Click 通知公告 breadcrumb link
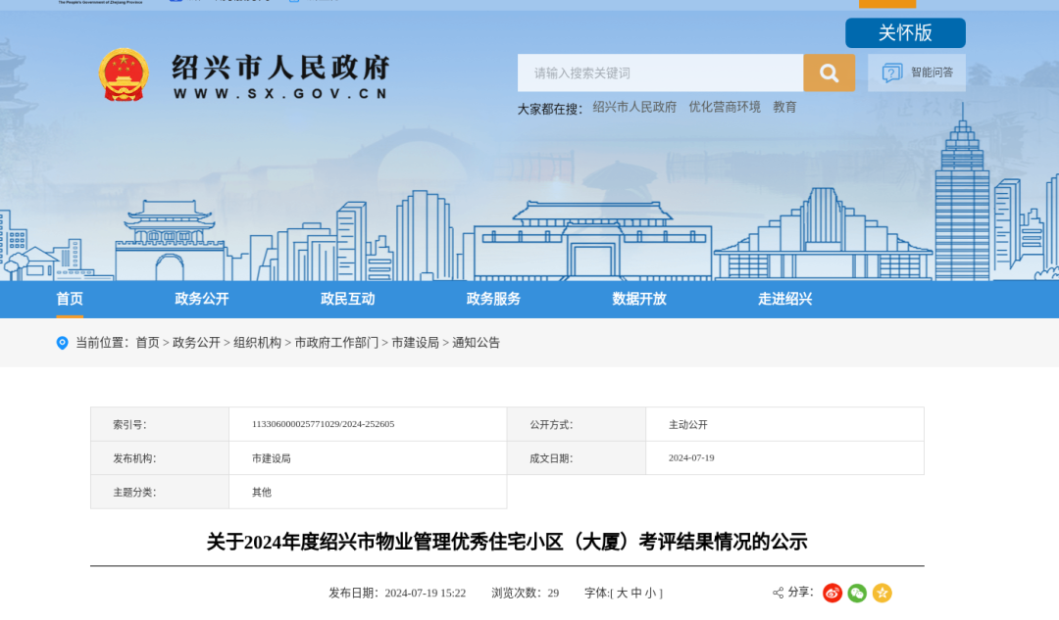This screenshot has height=620, width=1059. 476,343
